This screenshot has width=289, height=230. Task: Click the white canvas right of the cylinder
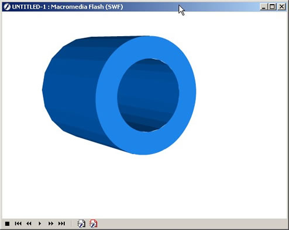pyautogui.click(x=242, y=95)
